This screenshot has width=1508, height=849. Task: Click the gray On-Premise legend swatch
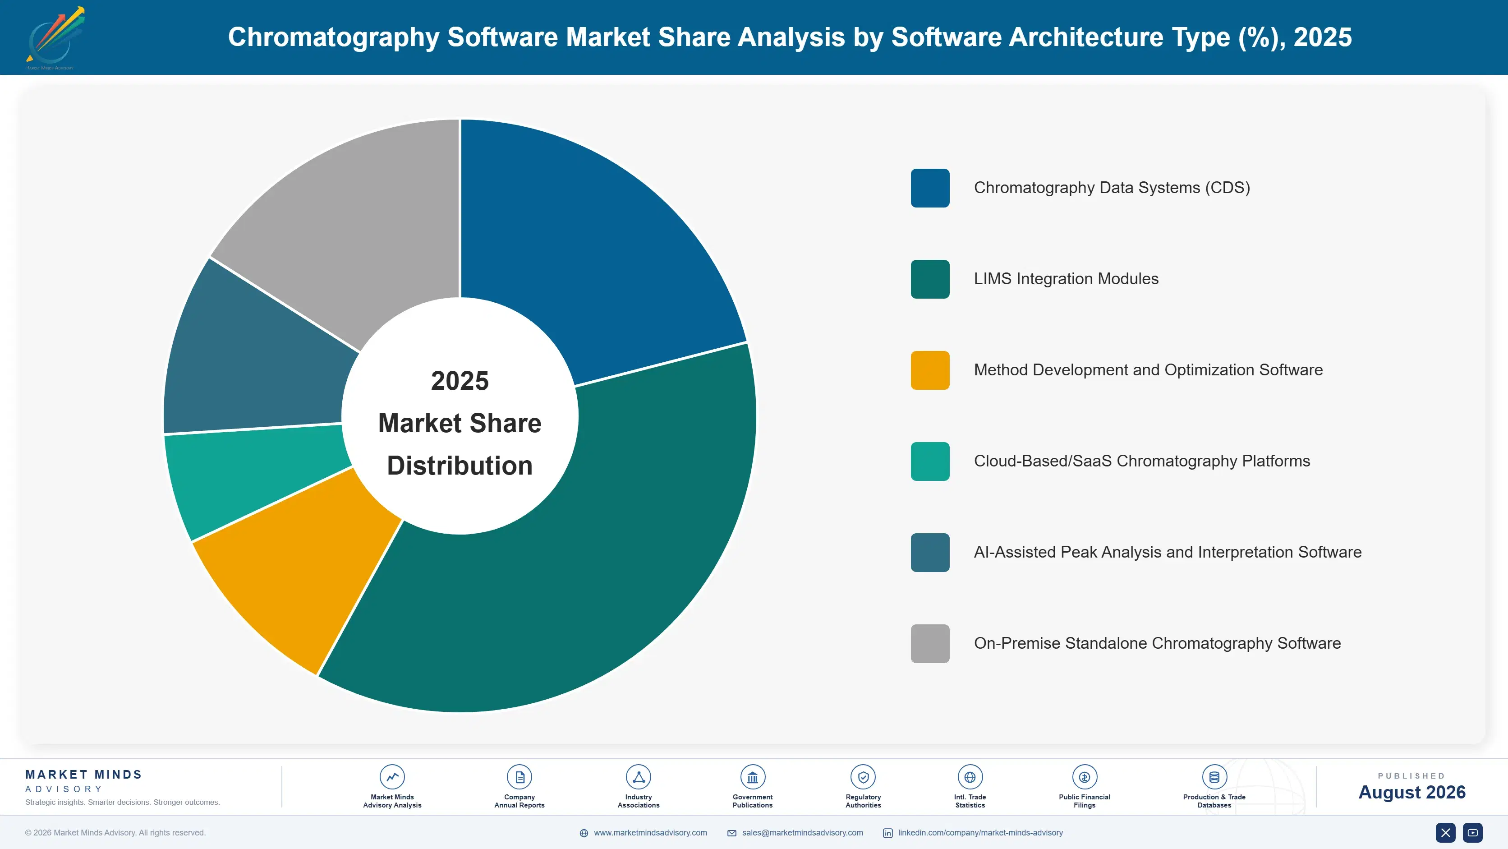(x=929, y=643)
